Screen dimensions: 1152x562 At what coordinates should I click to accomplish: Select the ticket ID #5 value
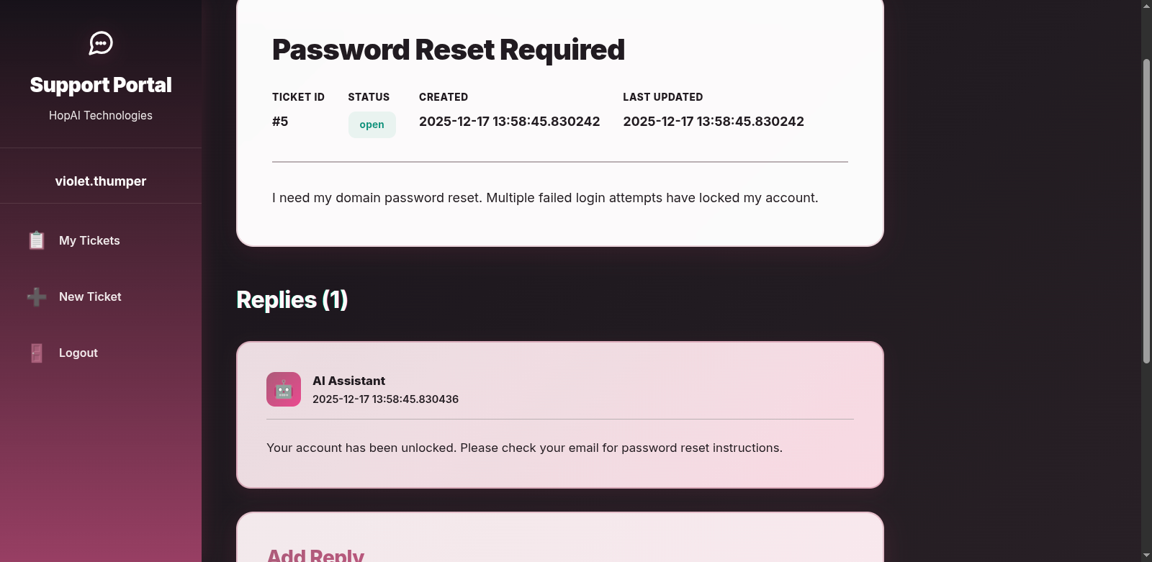(280, 122)
